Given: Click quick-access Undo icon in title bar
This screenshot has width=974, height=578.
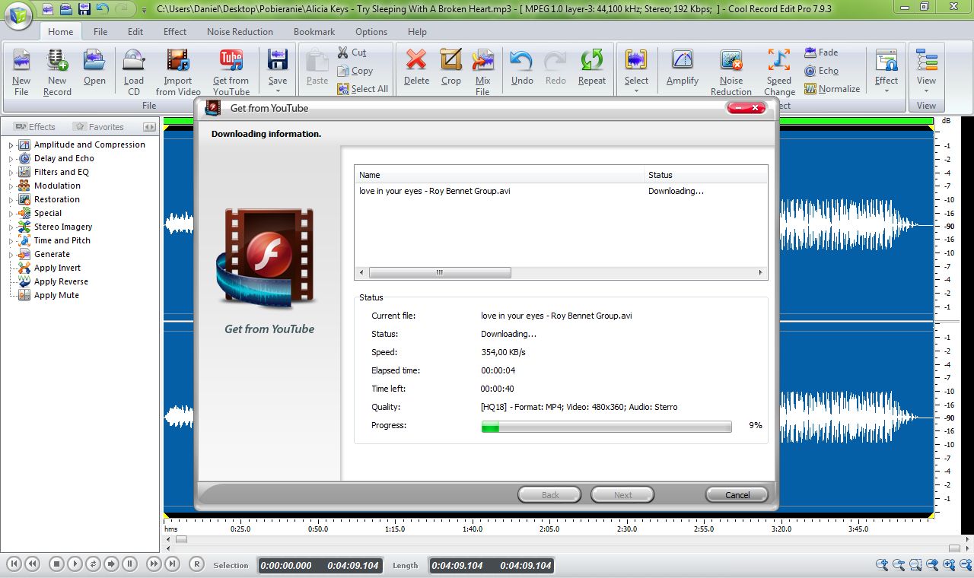Looking at the screenshot, I should click(102, 9).
